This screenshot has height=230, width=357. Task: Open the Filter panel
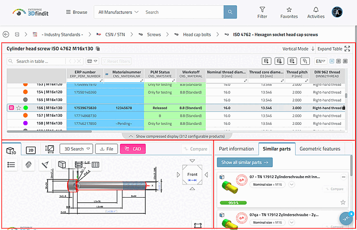tap(262, 12)
